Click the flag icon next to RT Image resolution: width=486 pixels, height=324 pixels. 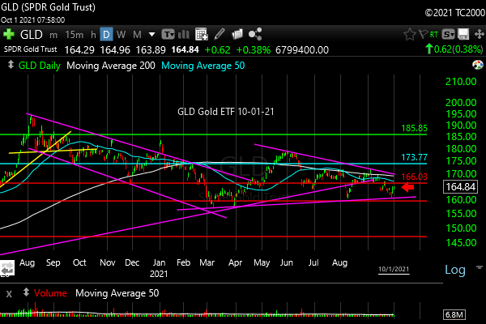423,34
